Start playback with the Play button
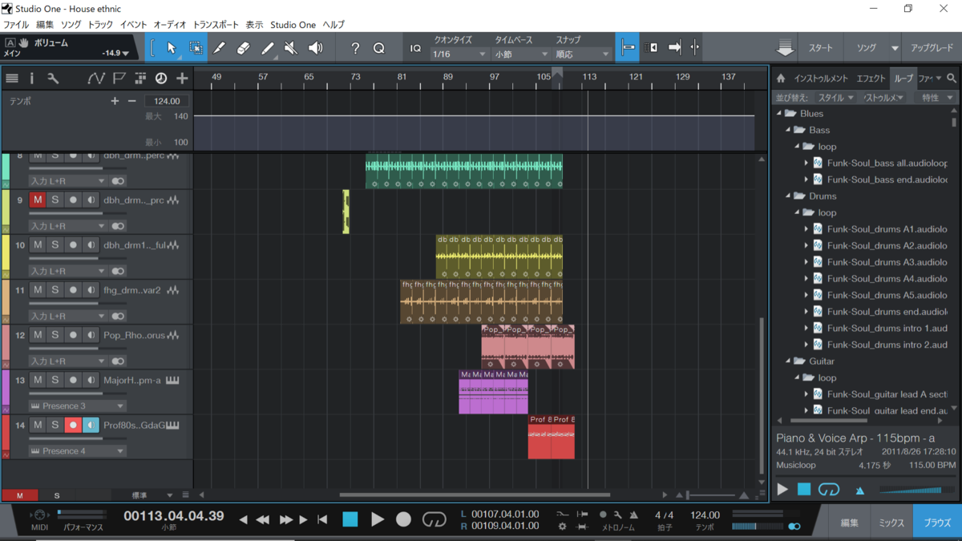The height and width of the screenshot is (541, 962). (x=377, y=519)
